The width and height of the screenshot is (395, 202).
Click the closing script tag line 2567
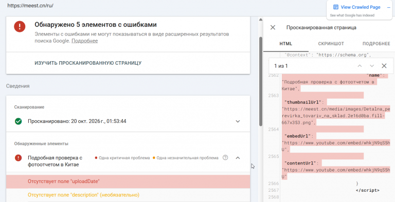tap(368, 190)
